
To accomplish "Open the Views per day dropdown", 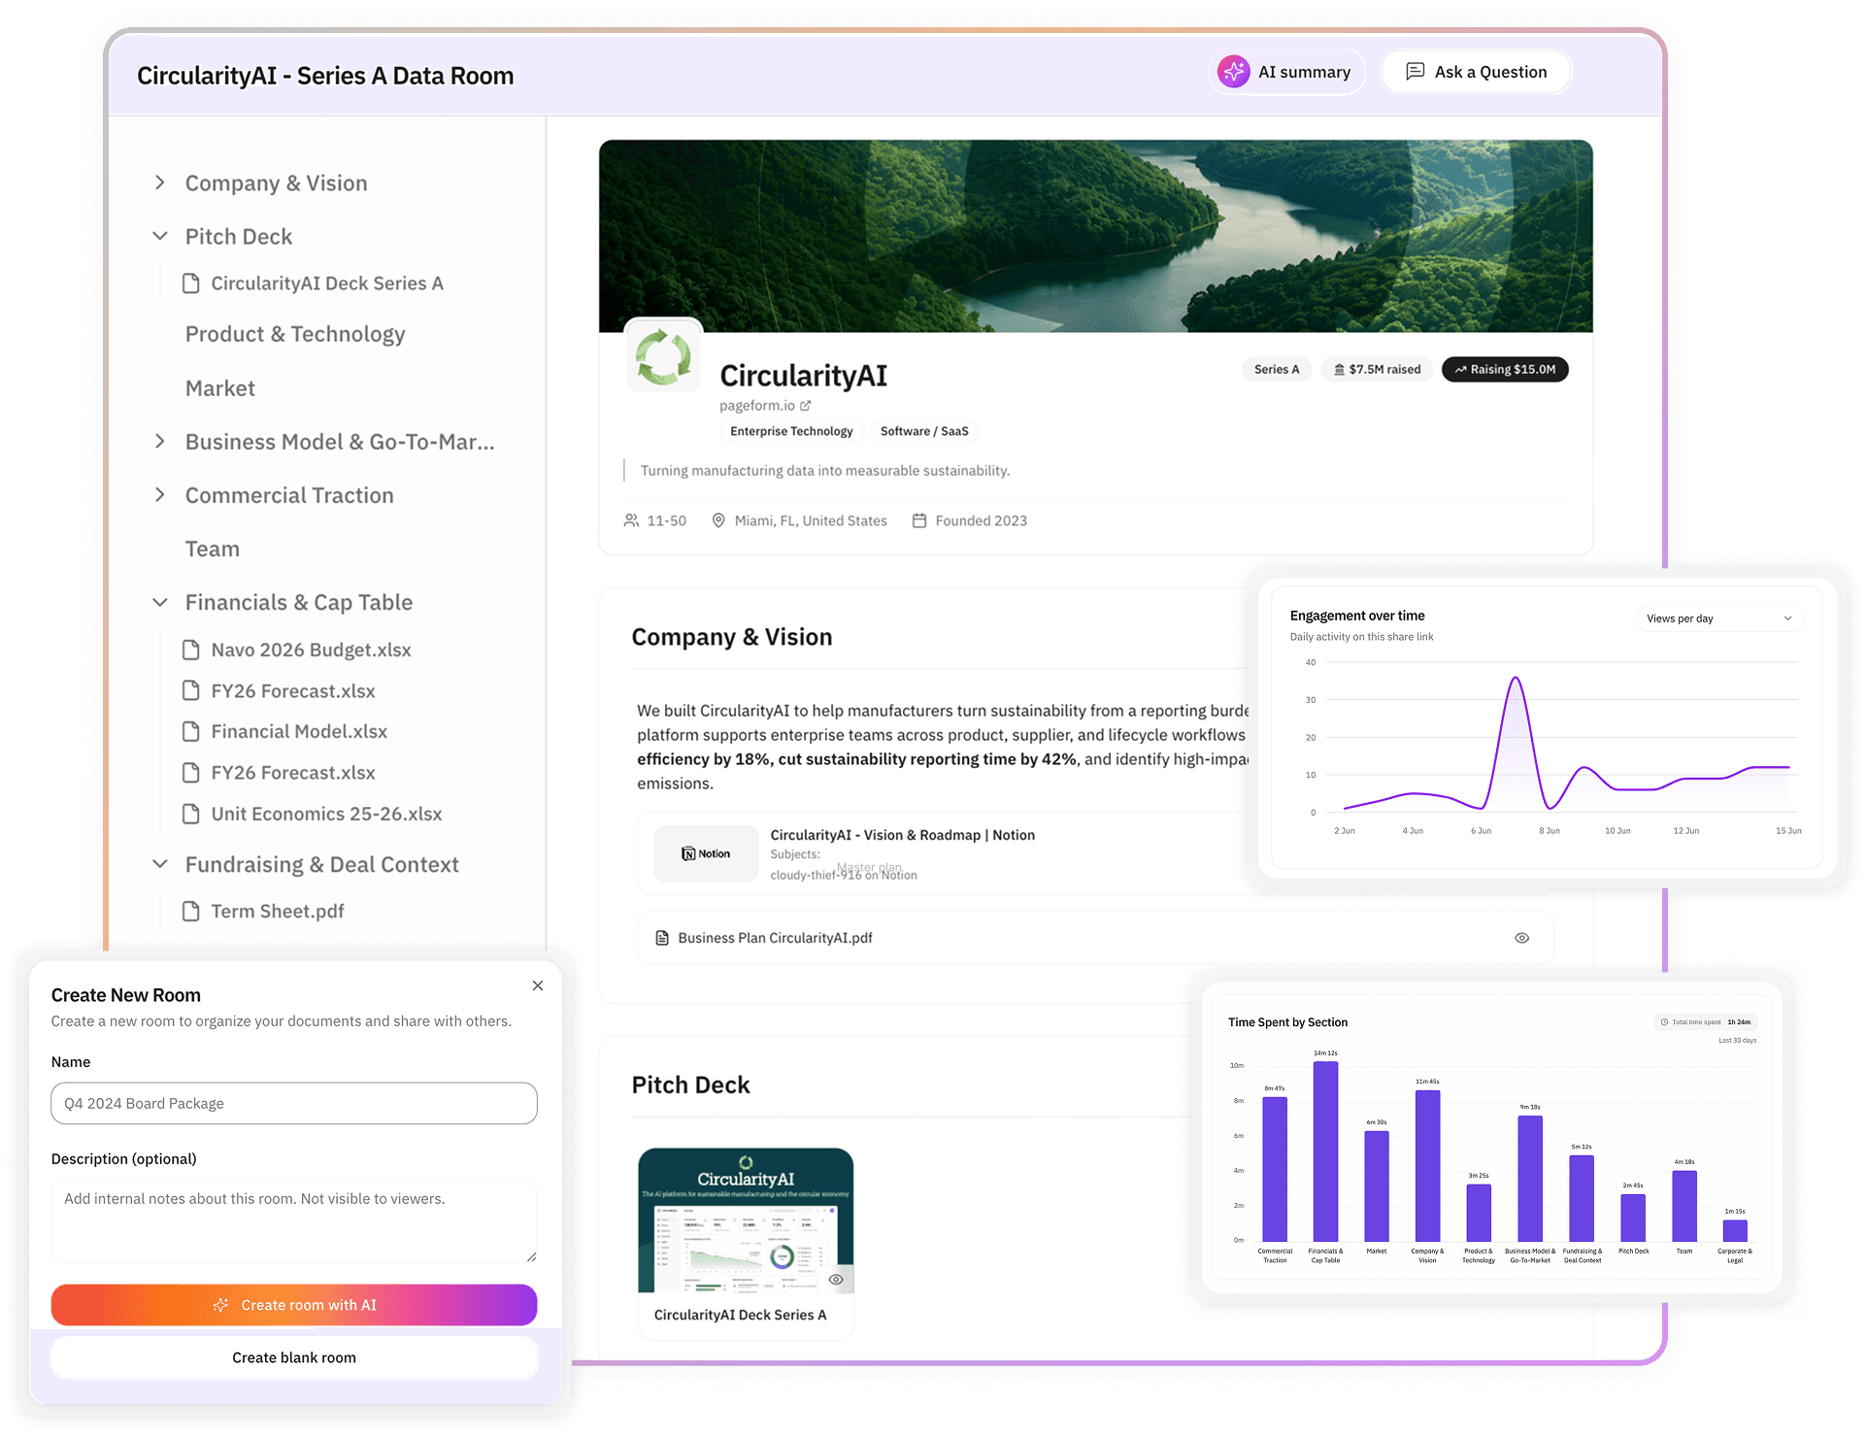I will click(x=1719, y=618).
